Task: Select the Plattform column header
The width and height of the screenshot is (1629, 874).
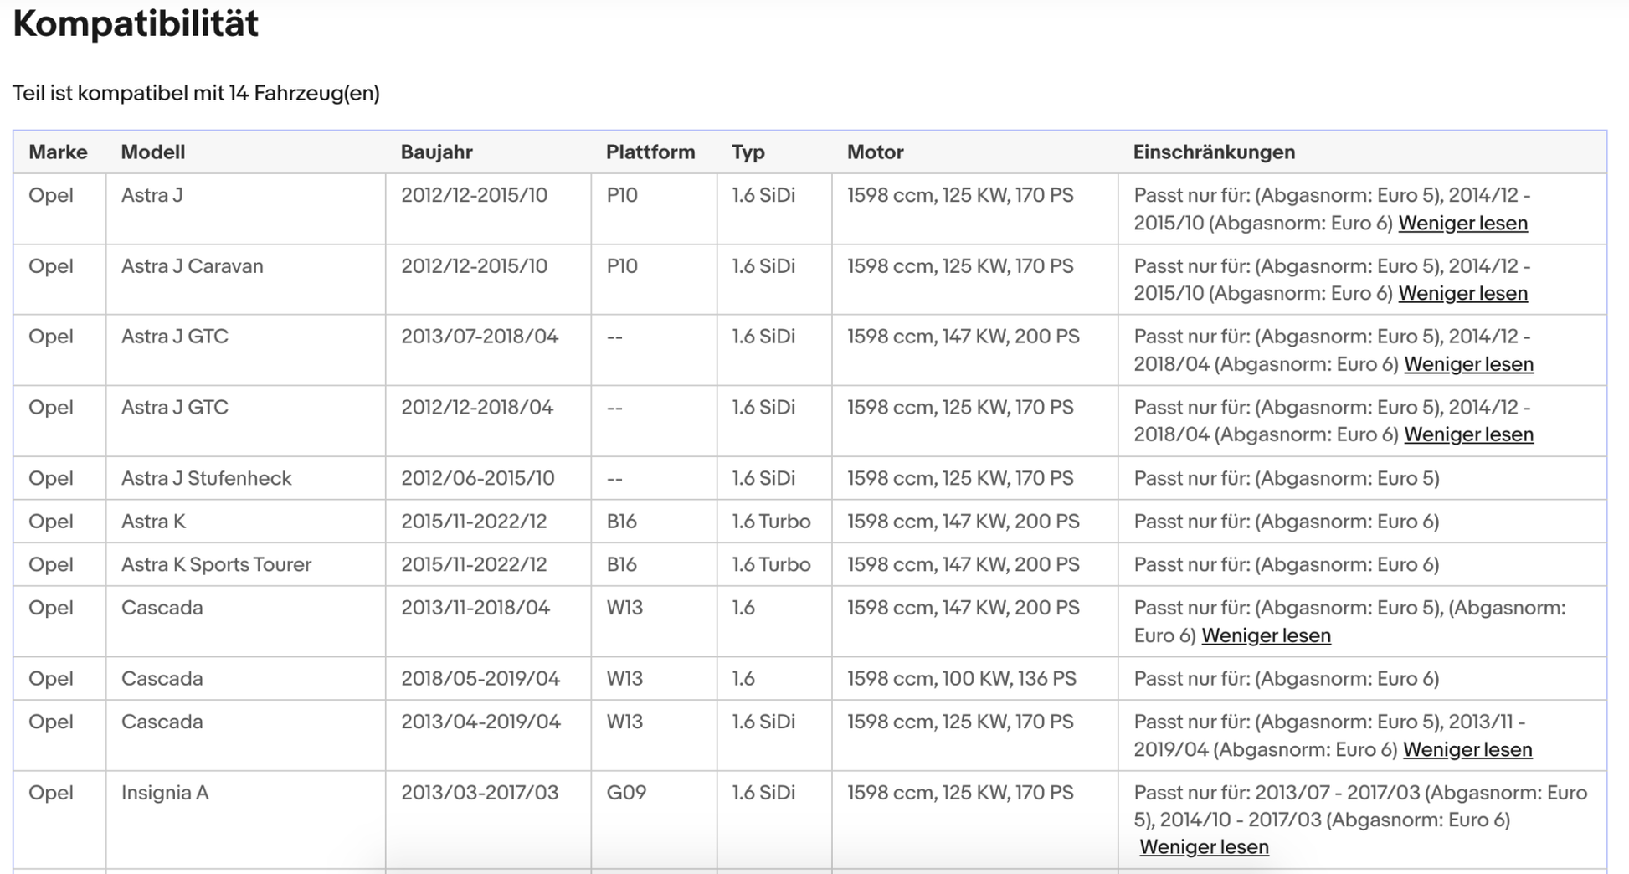Action: [650, 152]
